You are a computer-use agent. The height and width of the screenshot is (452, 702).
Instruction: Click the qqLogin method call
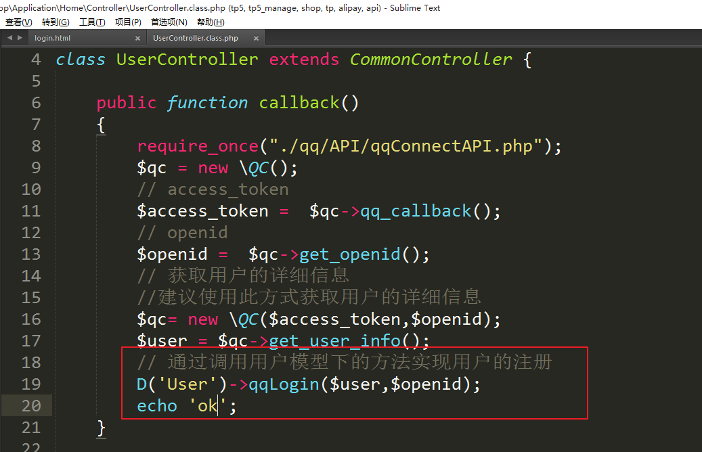point(284,384)
